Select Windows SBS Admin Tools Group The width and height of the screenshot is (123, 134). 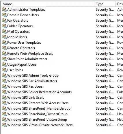pos(33,76)
